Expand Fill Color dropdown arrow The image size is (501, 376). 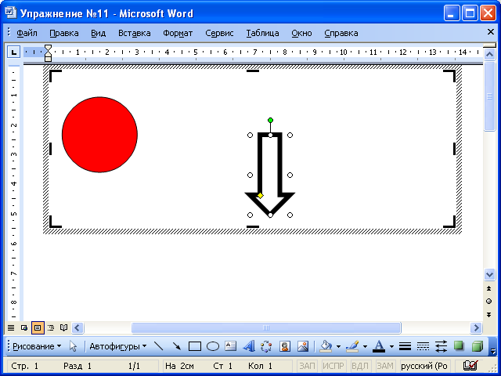[338, 346]
